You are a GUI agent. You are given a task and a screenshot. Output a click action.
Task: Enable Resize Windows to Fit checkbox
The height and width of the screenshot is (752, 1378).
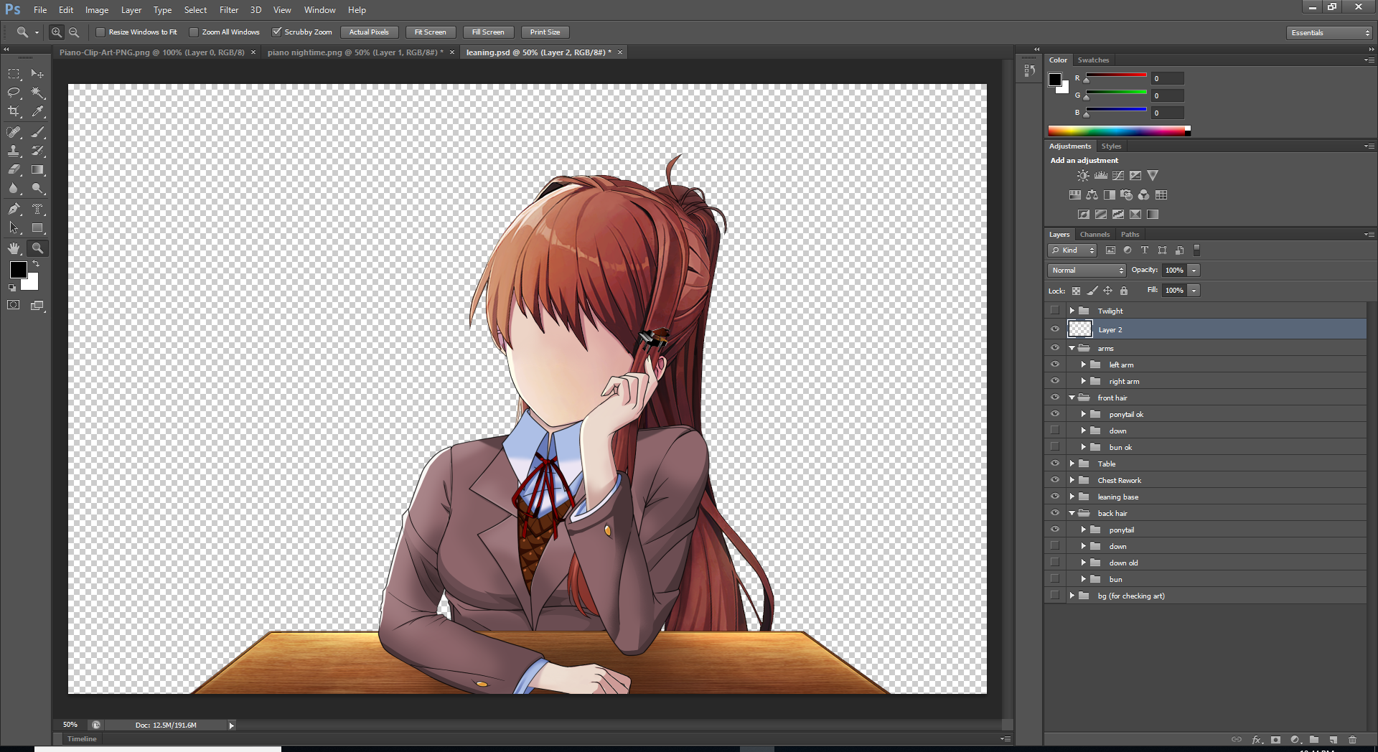pos(100,32)
